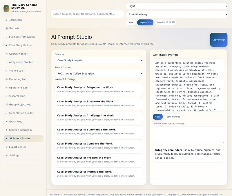Click the Saved 8:53:04 PM status badge
Image resolution: width=232 pixels, height=196 pixels.
166,23
